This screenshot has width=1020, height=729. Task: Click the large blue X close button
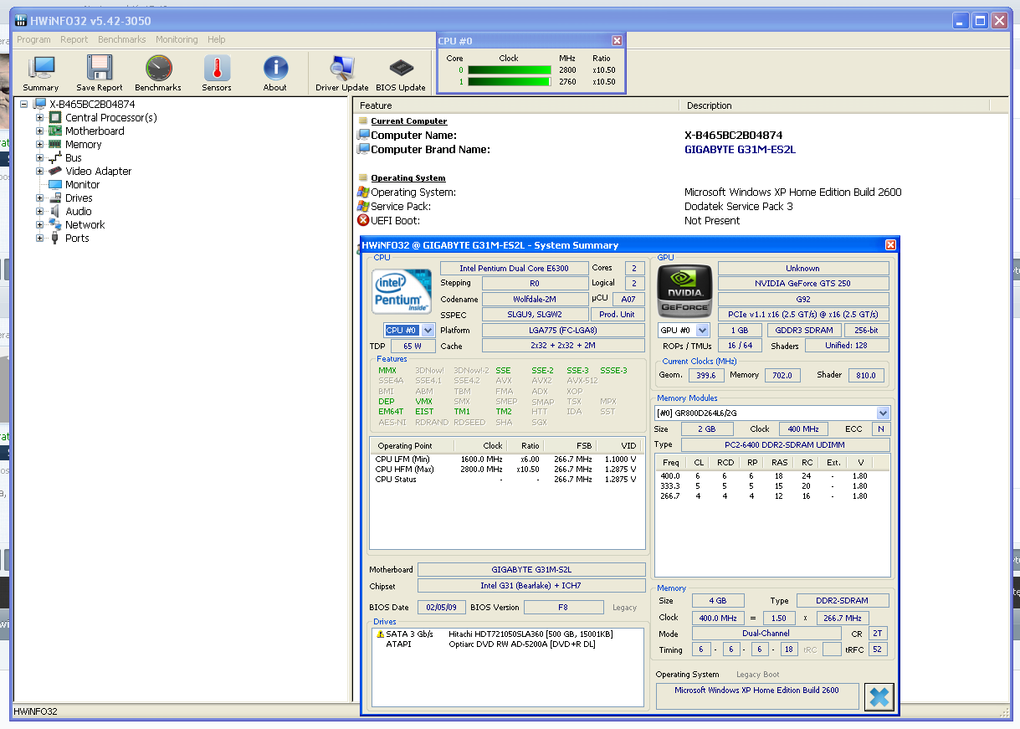coord(879,696)
